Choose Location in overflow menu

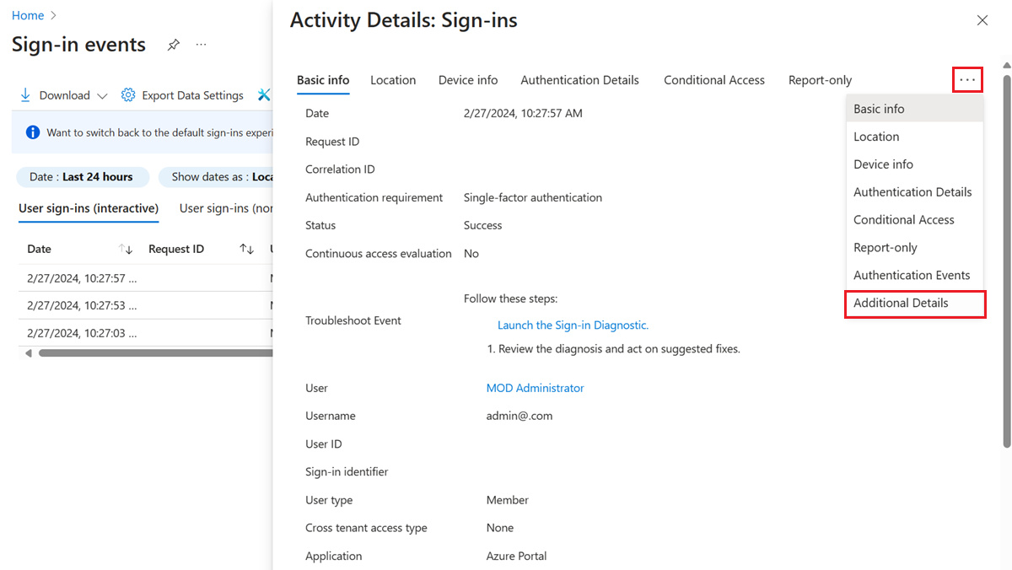(x=914, y=137)
